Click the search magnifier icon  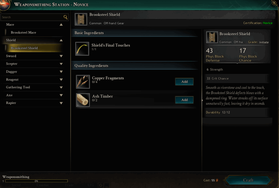66,17
